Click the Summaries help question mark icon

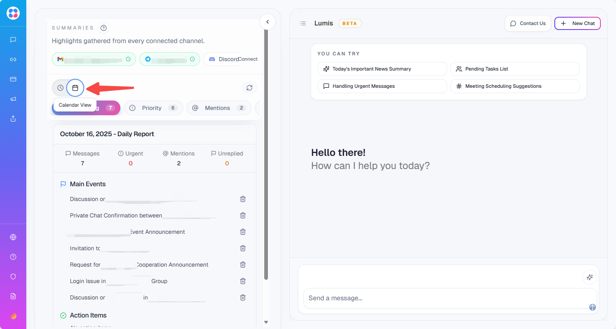pos(104,28)
